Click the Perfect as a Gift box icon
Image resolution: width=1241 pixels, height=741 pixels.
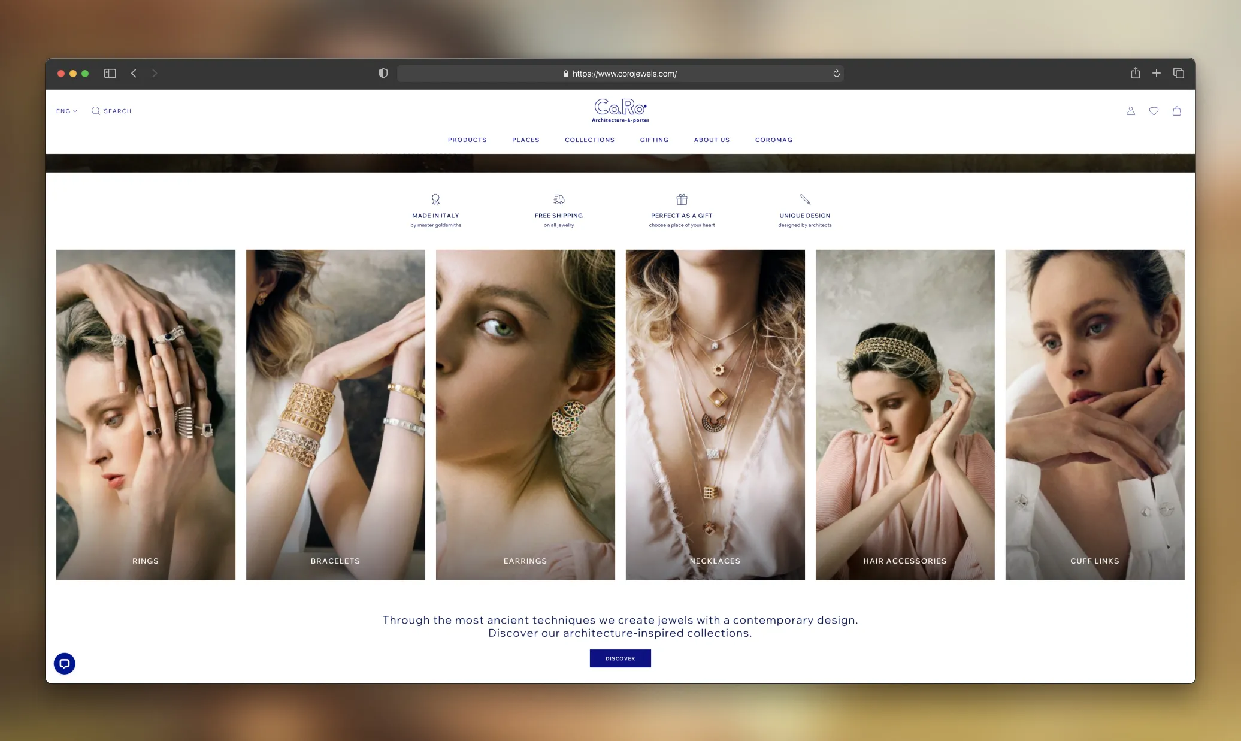(x=682, y=199)
